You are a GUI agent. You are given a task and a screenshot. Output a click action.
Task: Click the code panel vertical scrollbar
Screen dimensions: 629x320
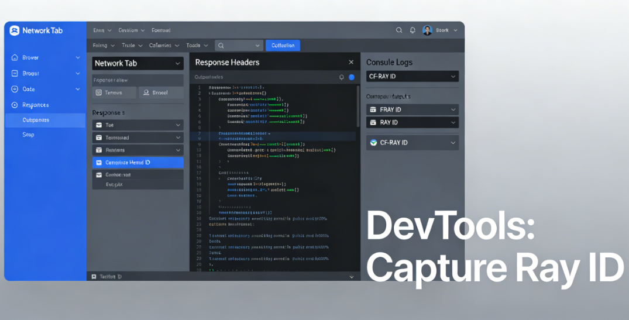358,105
